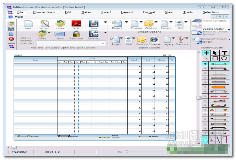Expand Import Legacy dropdown arrow
This screenshot has height=160, width=236.
coord(171,22)
